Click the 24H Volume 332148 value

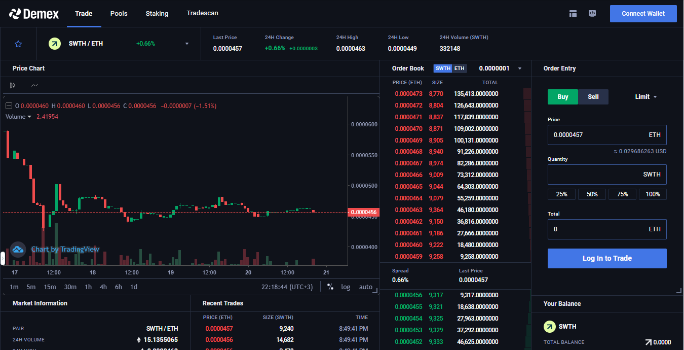pos(450,49)
